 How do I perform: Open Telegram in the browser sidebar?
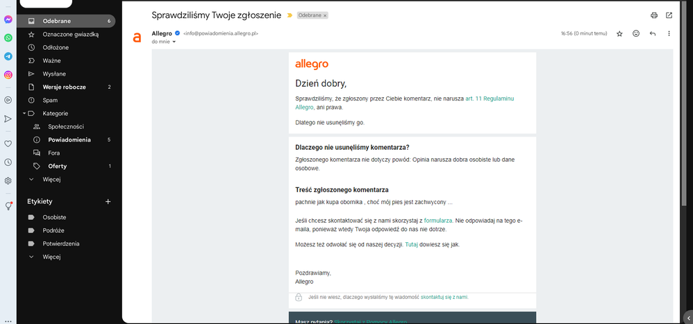(x=8, y=56)
